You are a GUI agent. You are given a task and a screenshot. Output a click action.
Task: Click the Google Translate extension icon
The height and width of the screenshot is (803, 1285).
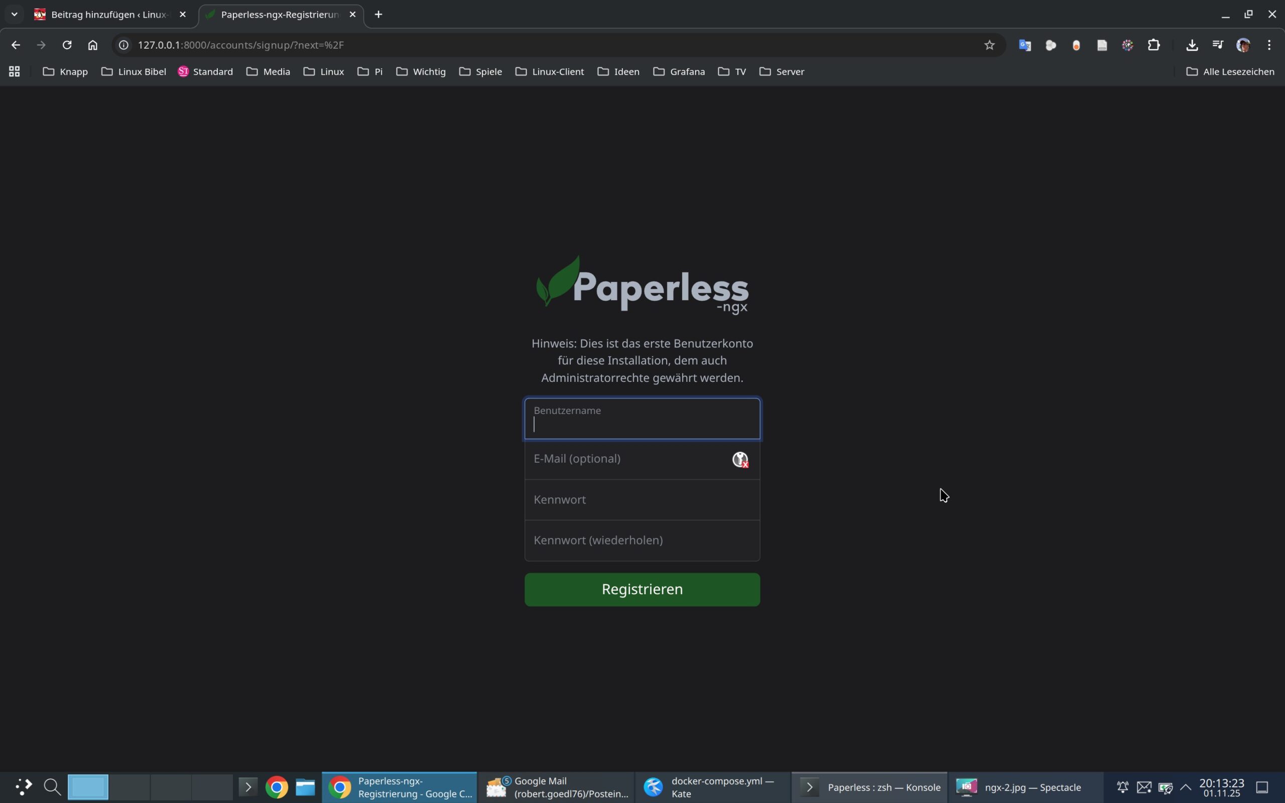(x=1025, y=45)
